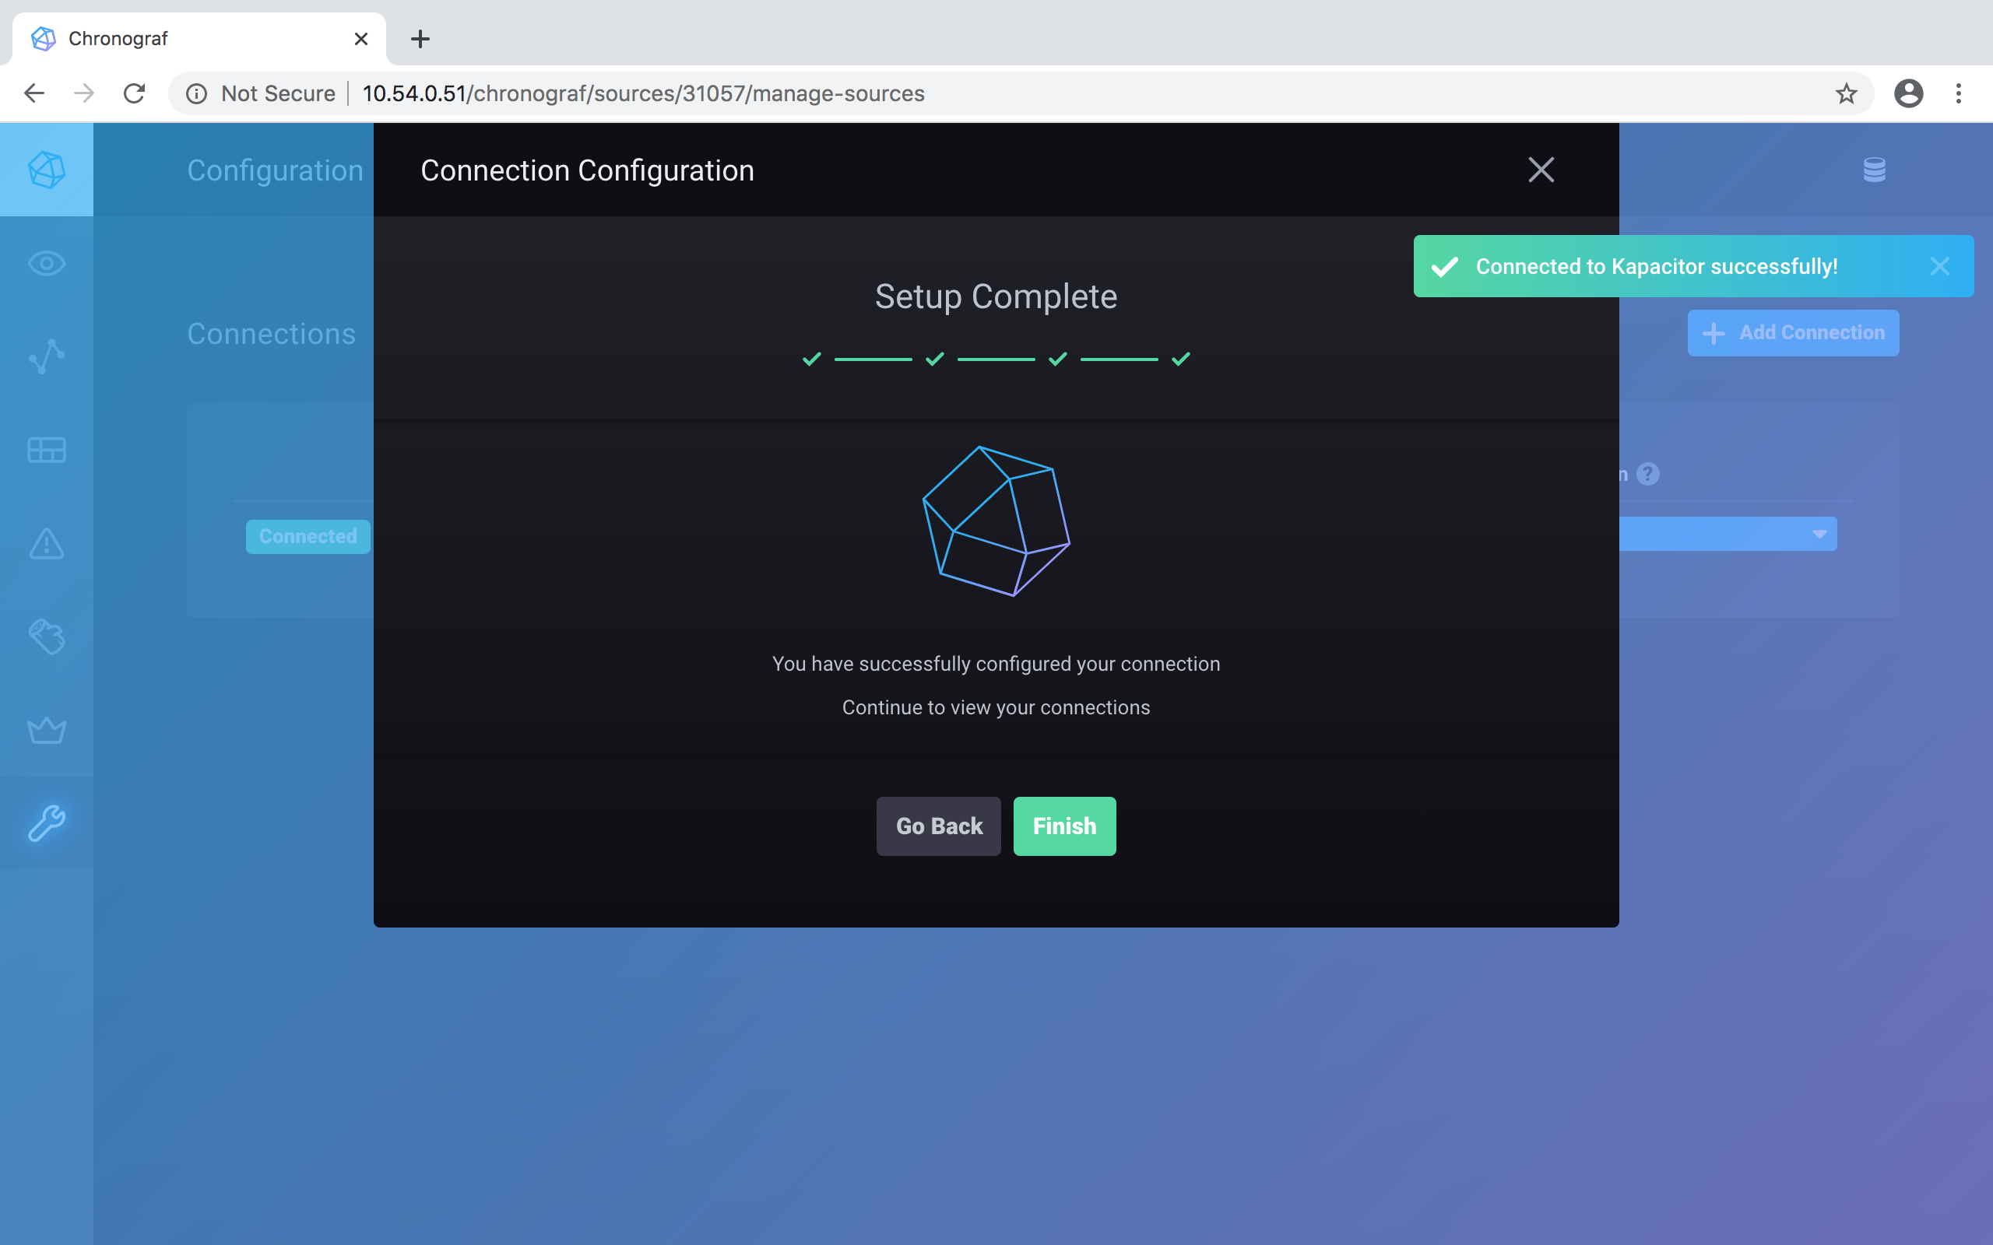Open Data Explorer graph icon in sidebar
Viewport: 1993px width, 1245px height.
pos(46,356)
